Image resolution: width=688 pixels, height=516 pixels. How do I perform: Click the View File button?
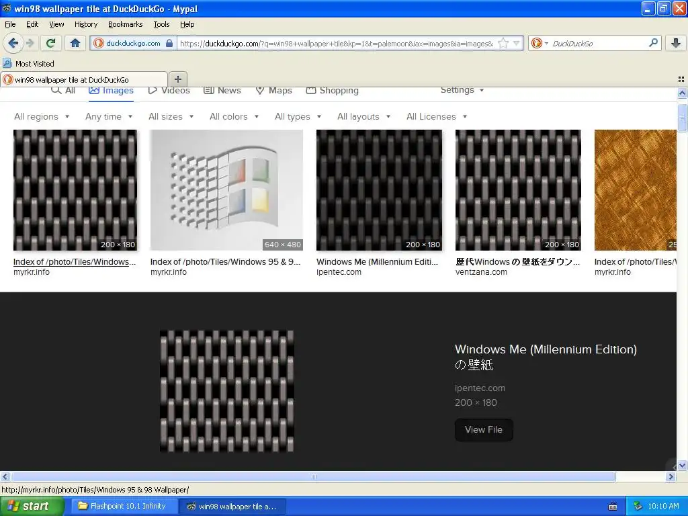coord(484,429)
